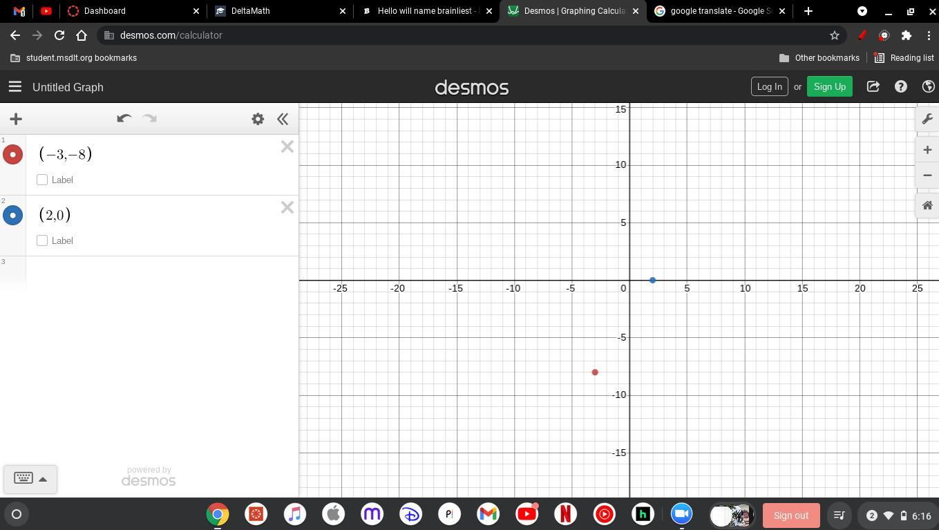The width and height of the screenshot is (939, 530).
Task: Switch to the Hello will name brainliest tab
Action: click(x=426, y=11)
